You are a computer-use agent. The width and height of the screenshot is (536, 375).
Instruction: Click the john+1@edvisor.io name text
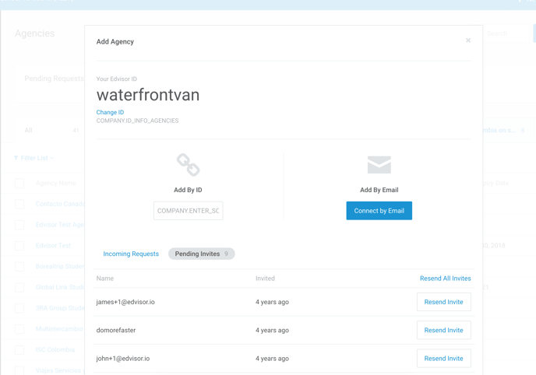(123, 359)
